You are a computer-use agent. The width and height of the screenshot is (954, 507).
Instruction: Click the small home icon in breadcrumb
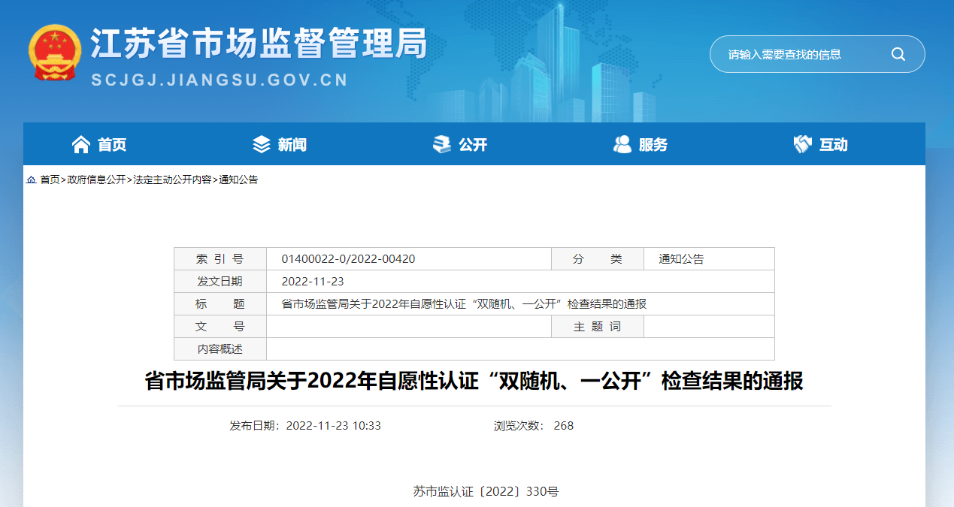31,180
